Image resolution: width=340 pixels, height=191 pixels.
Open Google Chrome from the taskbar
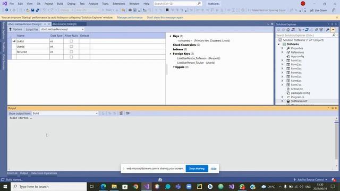point(136,186)
